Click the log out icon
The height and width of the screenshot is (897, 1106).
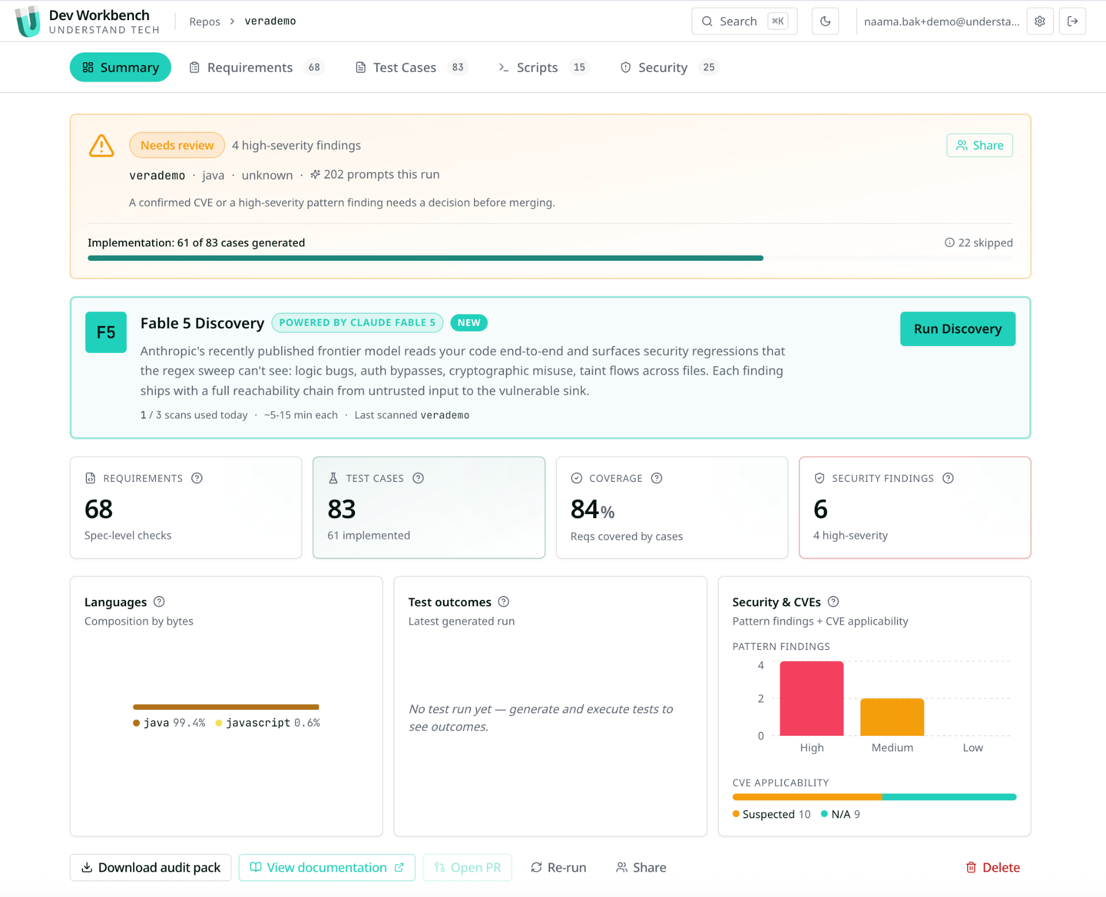point(1072,21)
